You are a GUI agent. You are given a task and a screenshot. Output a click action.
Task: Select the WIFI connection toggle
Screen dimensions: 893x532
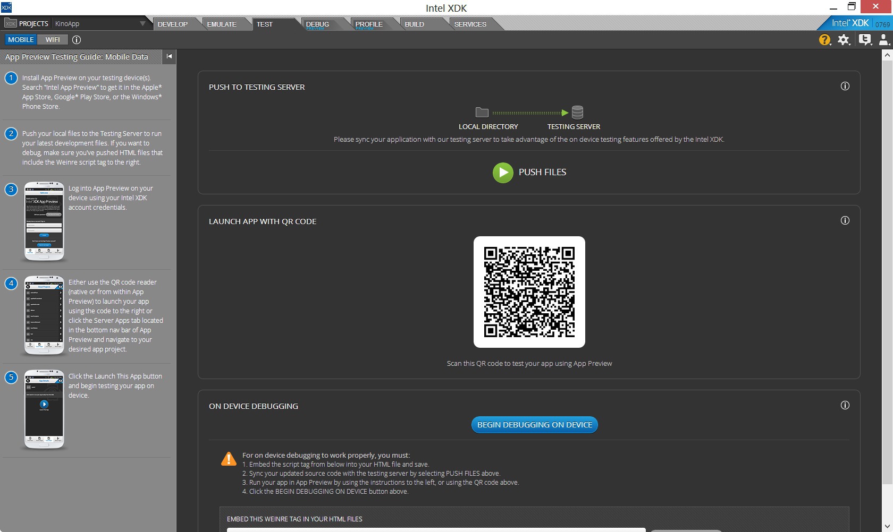(53, 40)
